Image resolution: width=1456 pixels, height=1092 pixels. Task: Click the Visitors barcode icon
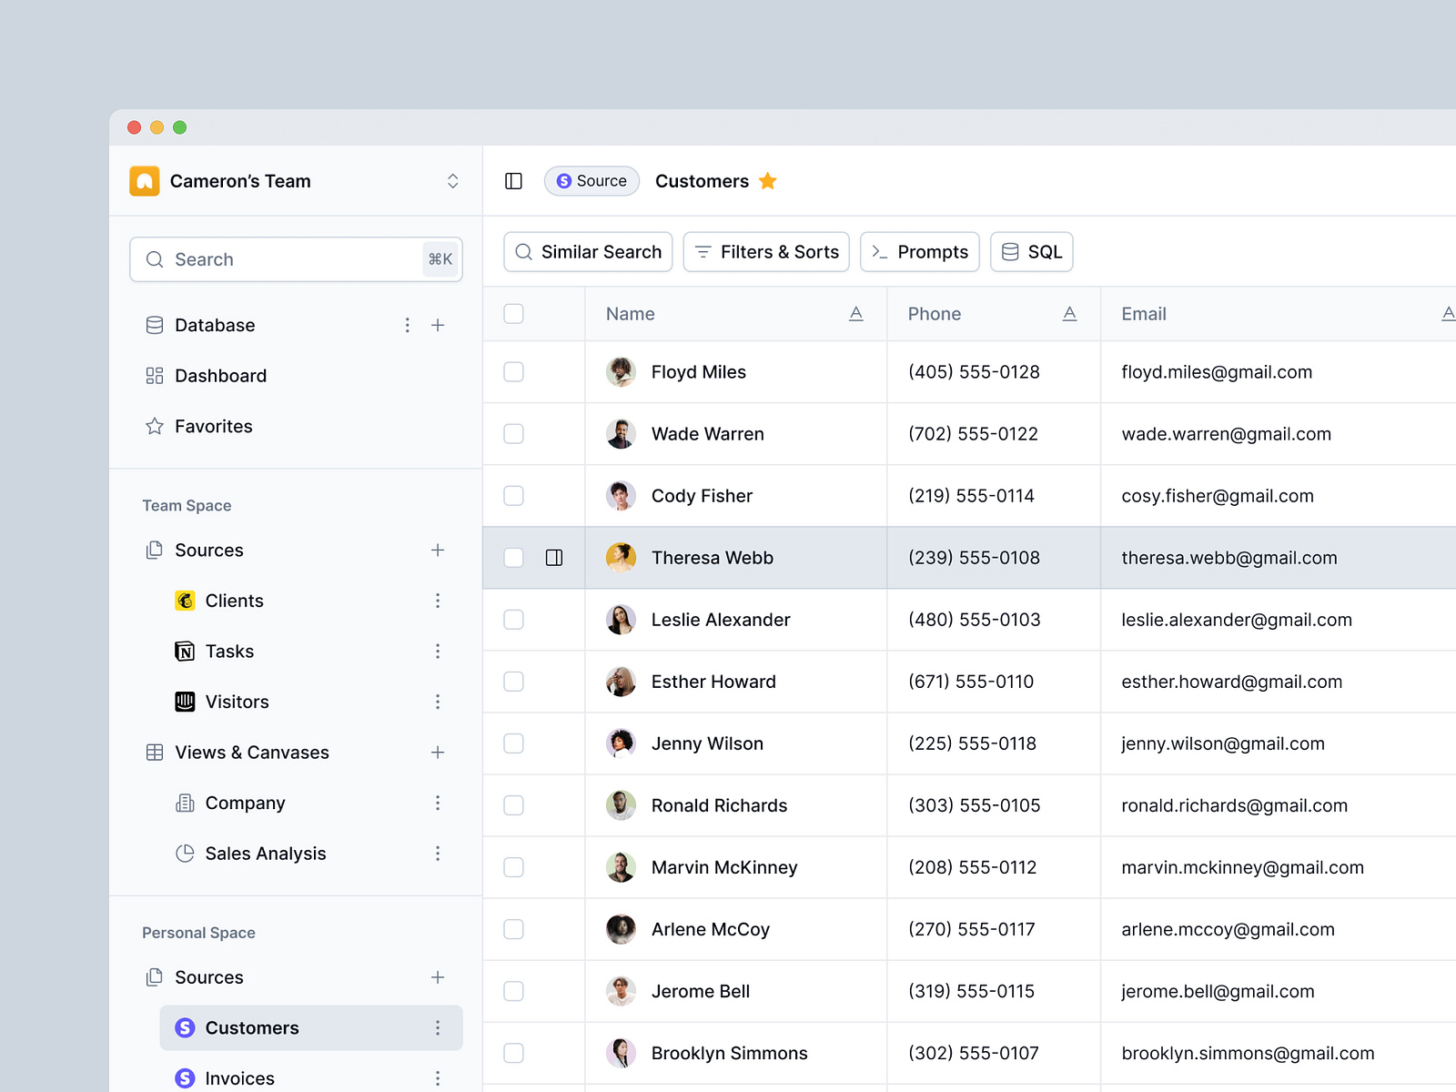[x=185, y=702]
